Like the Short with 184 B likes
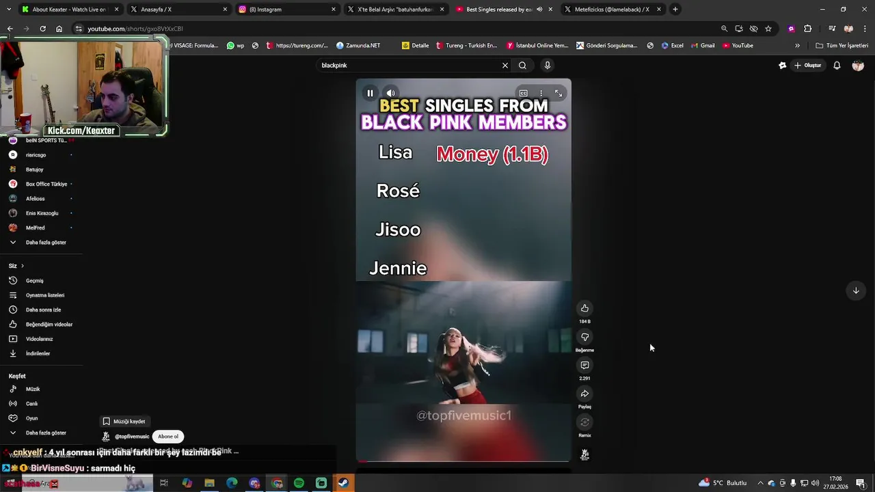Image resolution: width=875 pixels, height=492 pixels. 584,308
